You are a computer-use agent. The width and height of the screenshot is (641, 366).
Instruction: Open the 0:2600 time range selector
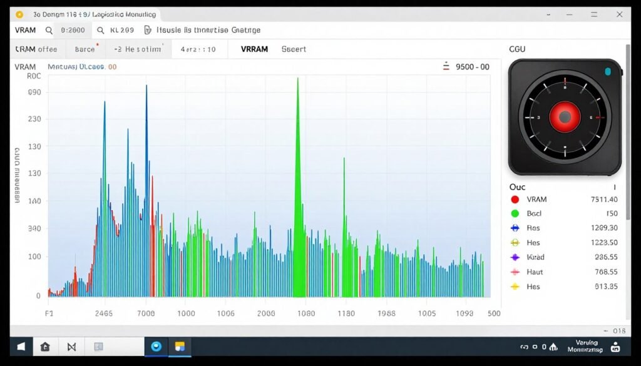pyautogui.click(x=73, y=29)
